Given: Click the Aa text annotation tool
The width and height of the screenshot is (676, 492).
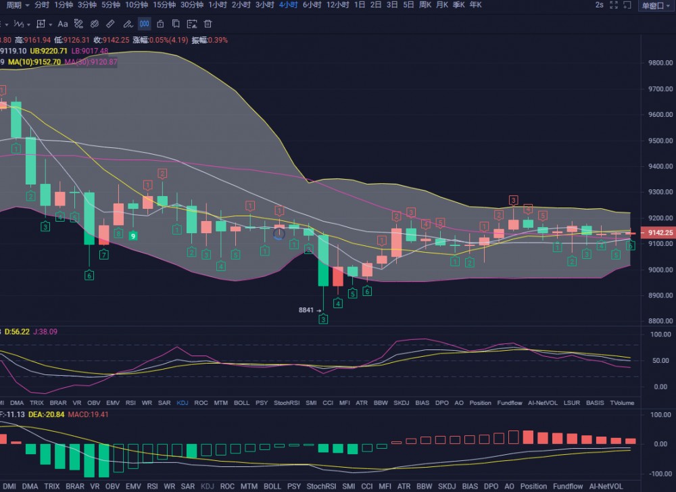Looking at the screenshot, I should [62, 24].
